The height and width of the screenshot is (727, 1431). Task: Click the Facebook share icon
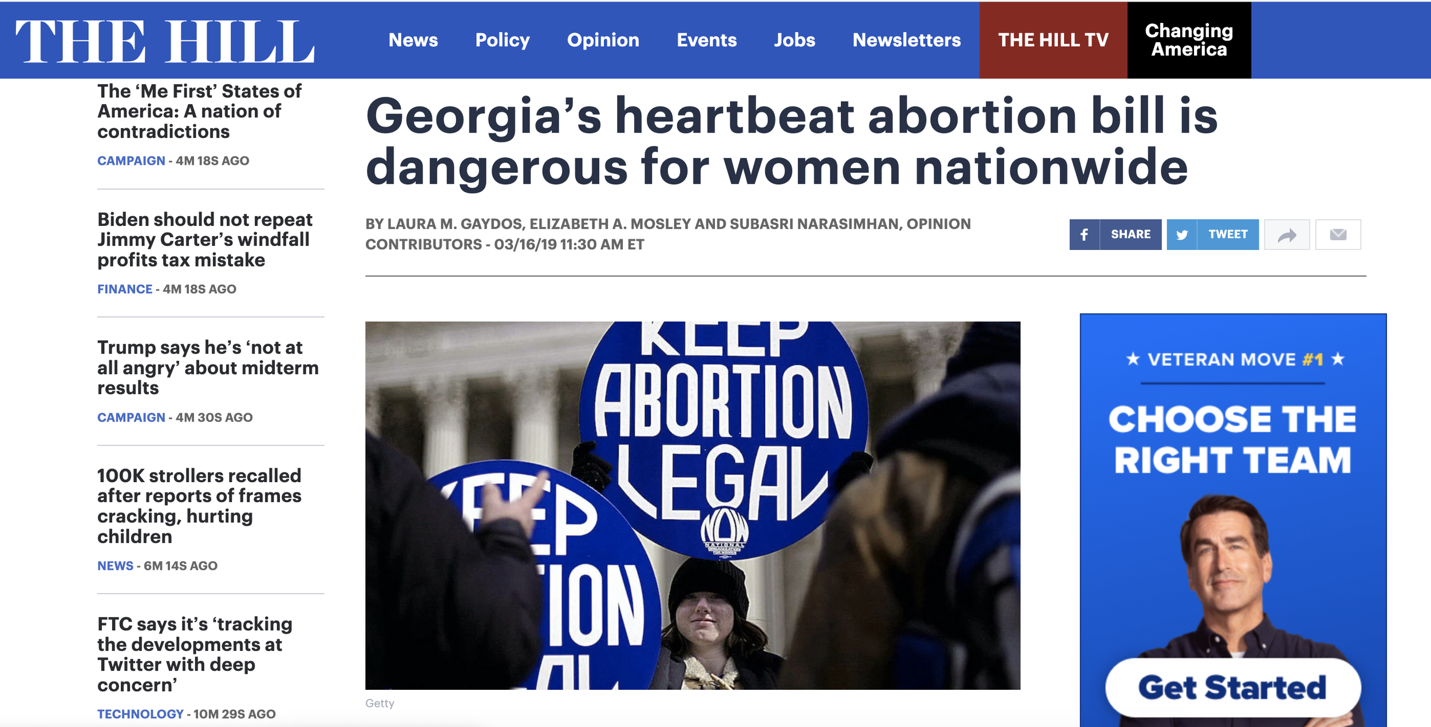click(1084, 235)
